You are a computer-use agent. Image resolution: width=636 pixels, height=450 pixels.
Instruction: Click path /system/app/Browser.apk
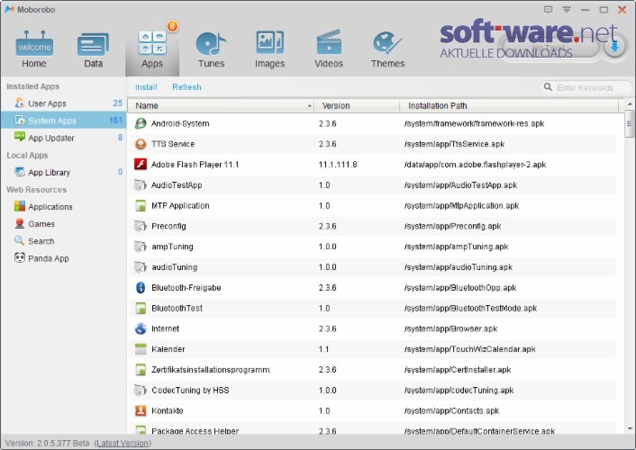[x=450, y=328]
